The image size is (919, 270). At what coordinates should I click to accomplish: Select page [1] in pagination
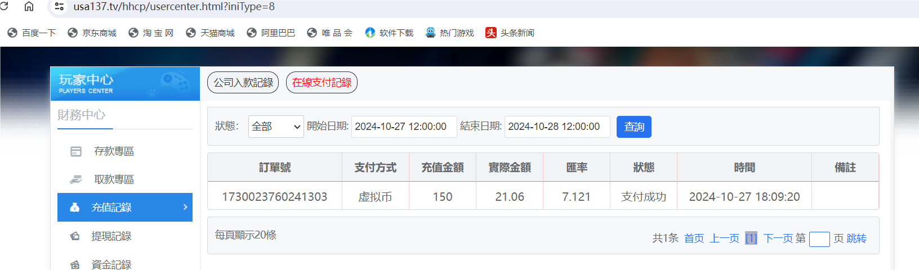pyautogui.click(x=751, y=238)
